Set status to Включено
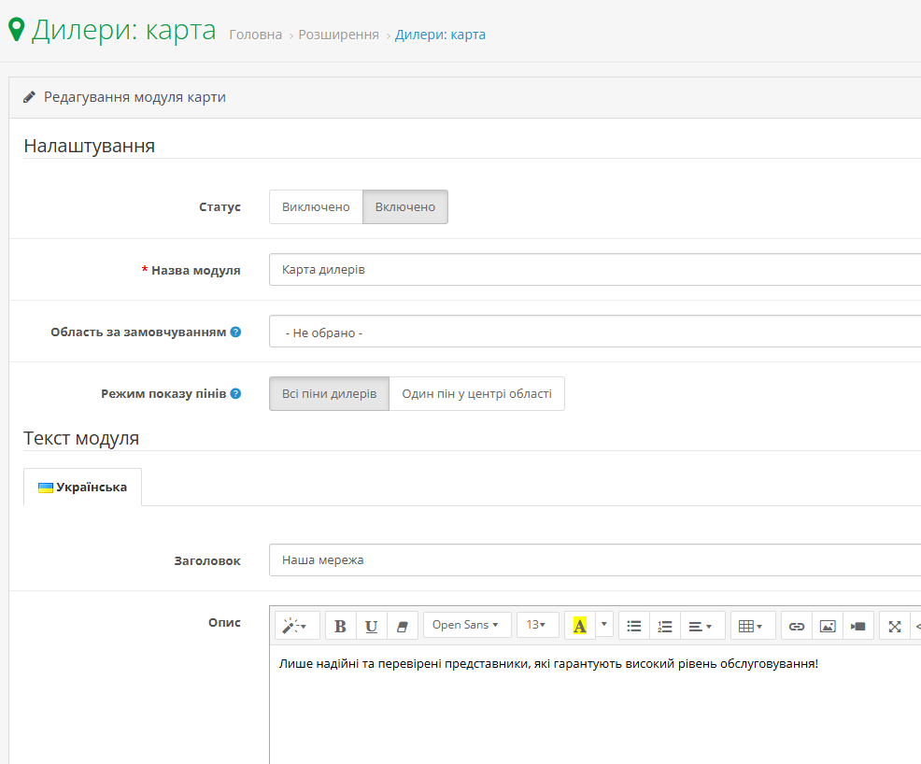Screen dimensions: 921x764 click(x=405, y=206)
